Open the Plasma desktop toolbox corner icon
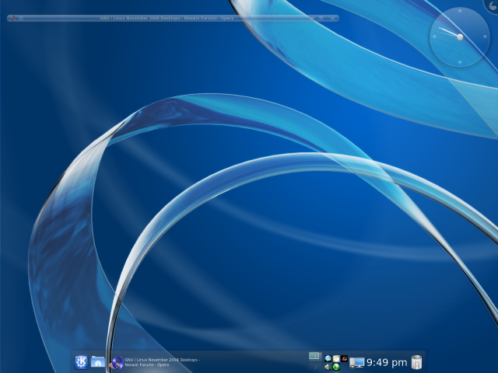498x373 pixels. (492, 5)
